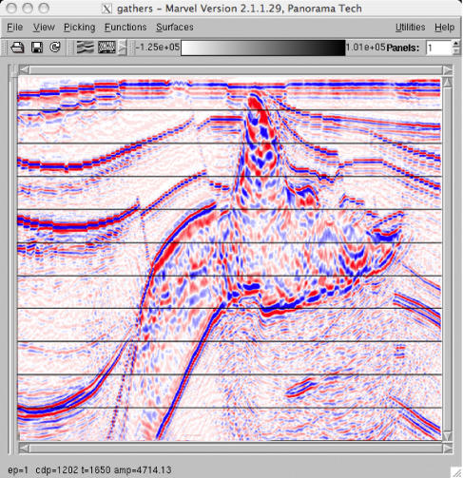463x478 pixels.
Task: Open the Utilities menu
Action: 410,28
